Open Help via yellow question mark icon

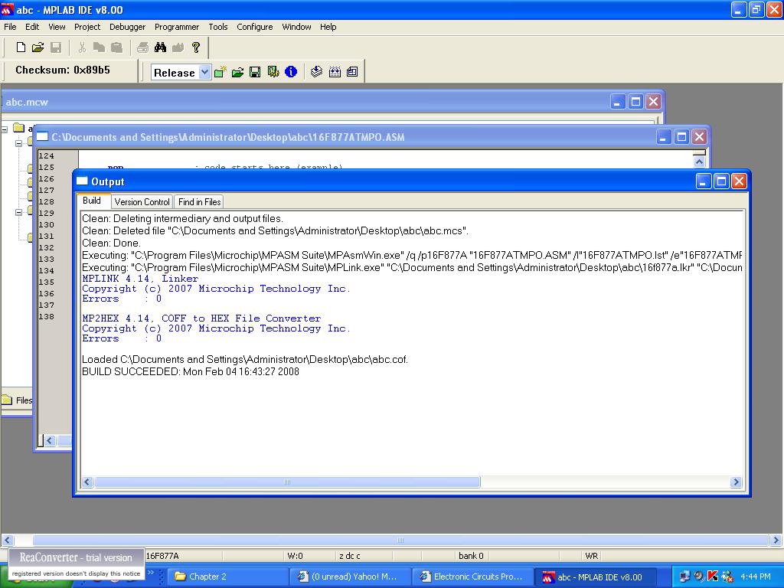196,47
